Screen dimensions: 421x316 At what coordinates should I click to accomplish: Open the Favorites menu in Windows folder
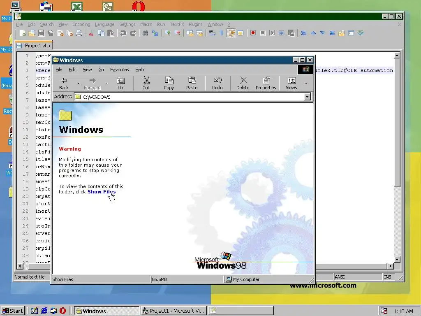coord(120,70)
